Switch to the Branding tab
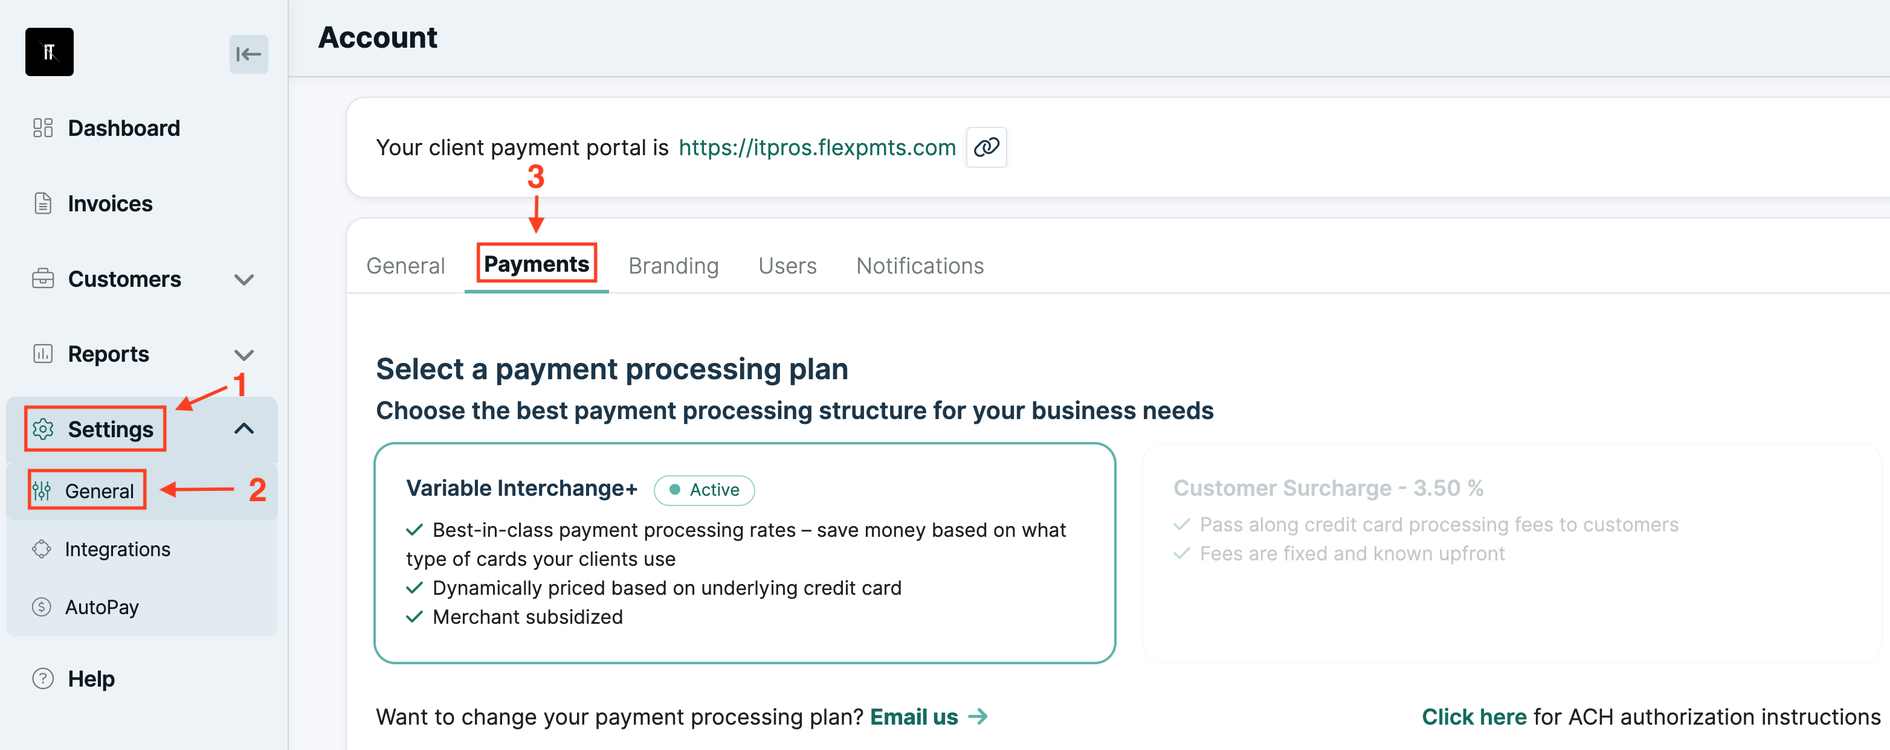 673,265
